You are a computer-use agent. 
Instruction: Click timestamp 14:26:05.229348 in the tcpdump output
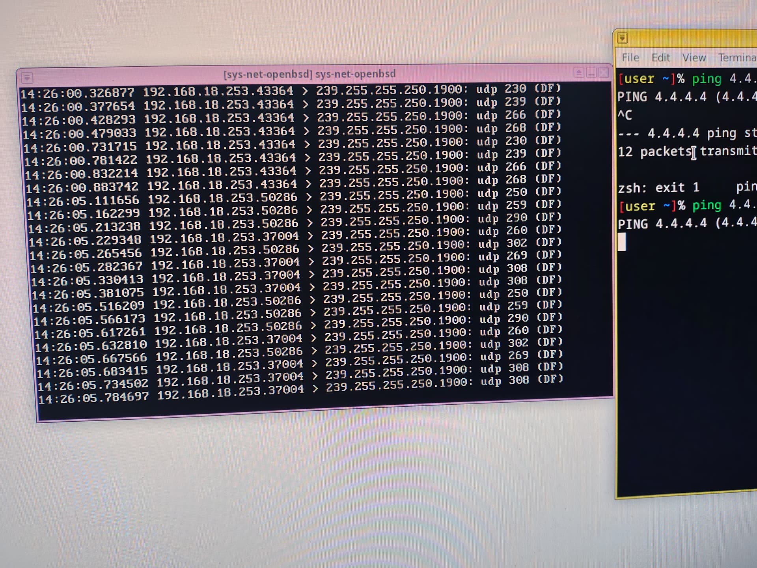click(x=86, y=241)
